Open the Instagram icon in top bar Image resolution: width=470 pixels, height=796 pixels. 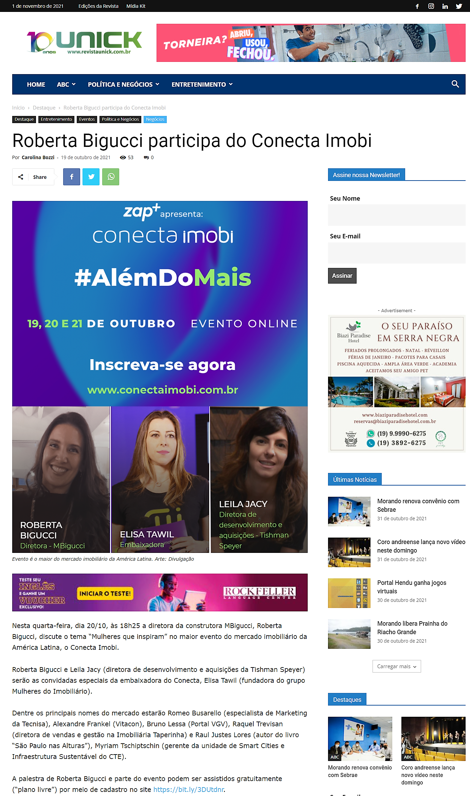(x=431, y=6)
